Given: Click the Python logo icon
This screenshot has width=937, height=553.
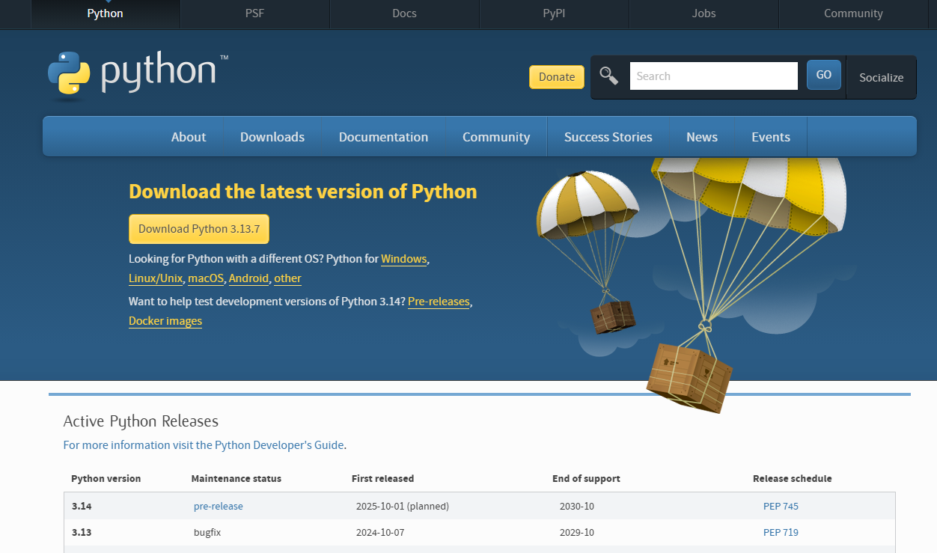Looking at the screenshot, I should pyautogui.click(x=69, y=76).
